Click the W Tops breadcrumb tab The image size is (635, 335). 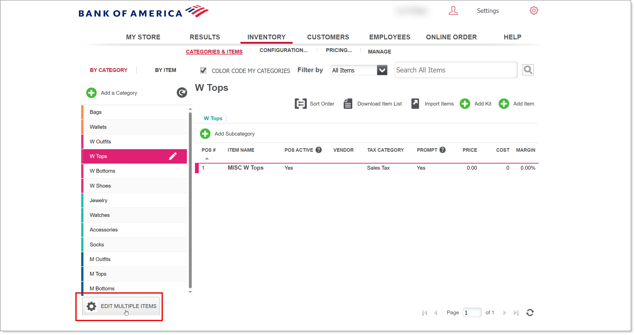(x=213, y=118)
